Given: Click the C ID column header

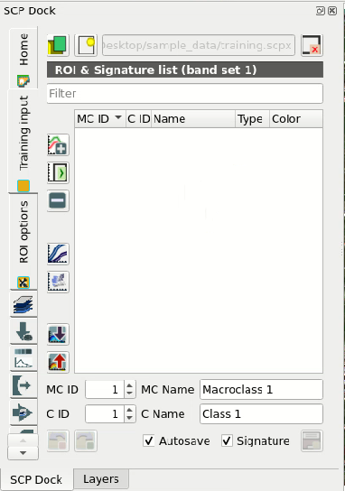Looking at the screenshot, I should (x=139, y=118).
